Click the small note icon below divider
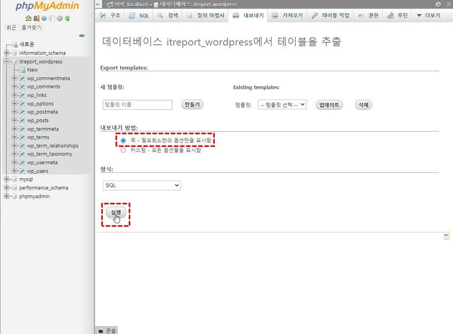This screenshot has height=334, width=453. tap(447, 236)
